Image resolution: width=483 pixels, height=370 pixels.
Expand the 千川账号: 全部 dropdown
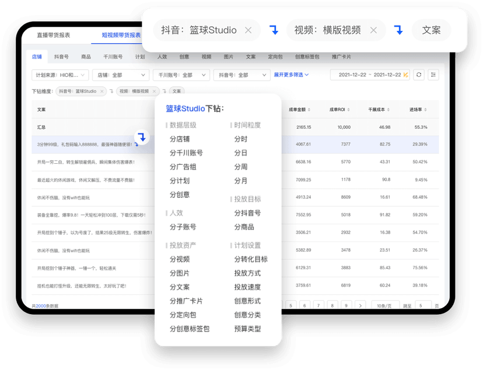pos(181,75)
